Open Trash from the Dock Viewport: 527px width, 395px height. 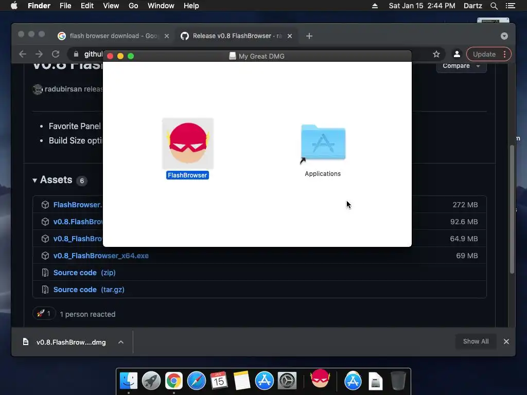pyautogui.click(x=398, y=381)
